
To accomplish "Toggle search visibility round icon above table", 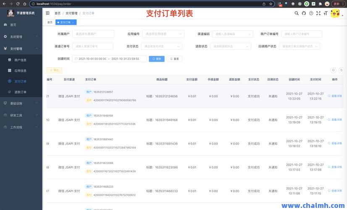I will click(x=333, y=70).
